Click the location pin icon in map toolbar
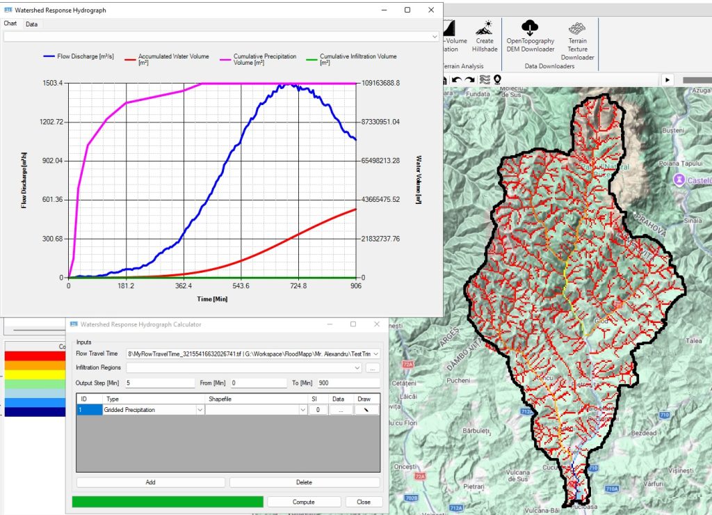The height and width of the screenshot is (515, 712). 497,80
